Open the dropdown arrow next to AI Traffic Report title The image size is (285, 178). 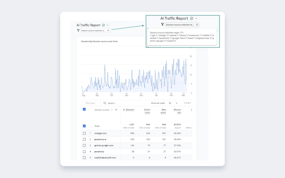pos(108,25)
